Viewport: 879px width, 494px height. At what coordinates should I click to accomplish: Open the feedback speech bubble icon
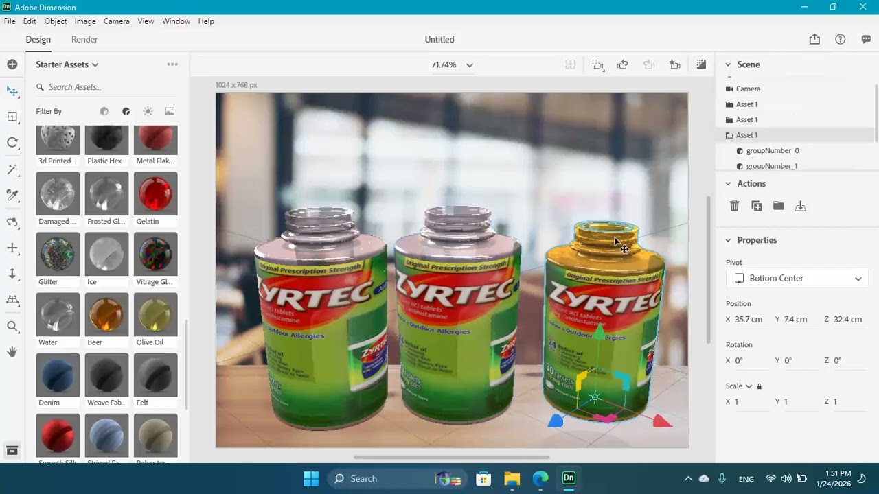coord(866,39)
